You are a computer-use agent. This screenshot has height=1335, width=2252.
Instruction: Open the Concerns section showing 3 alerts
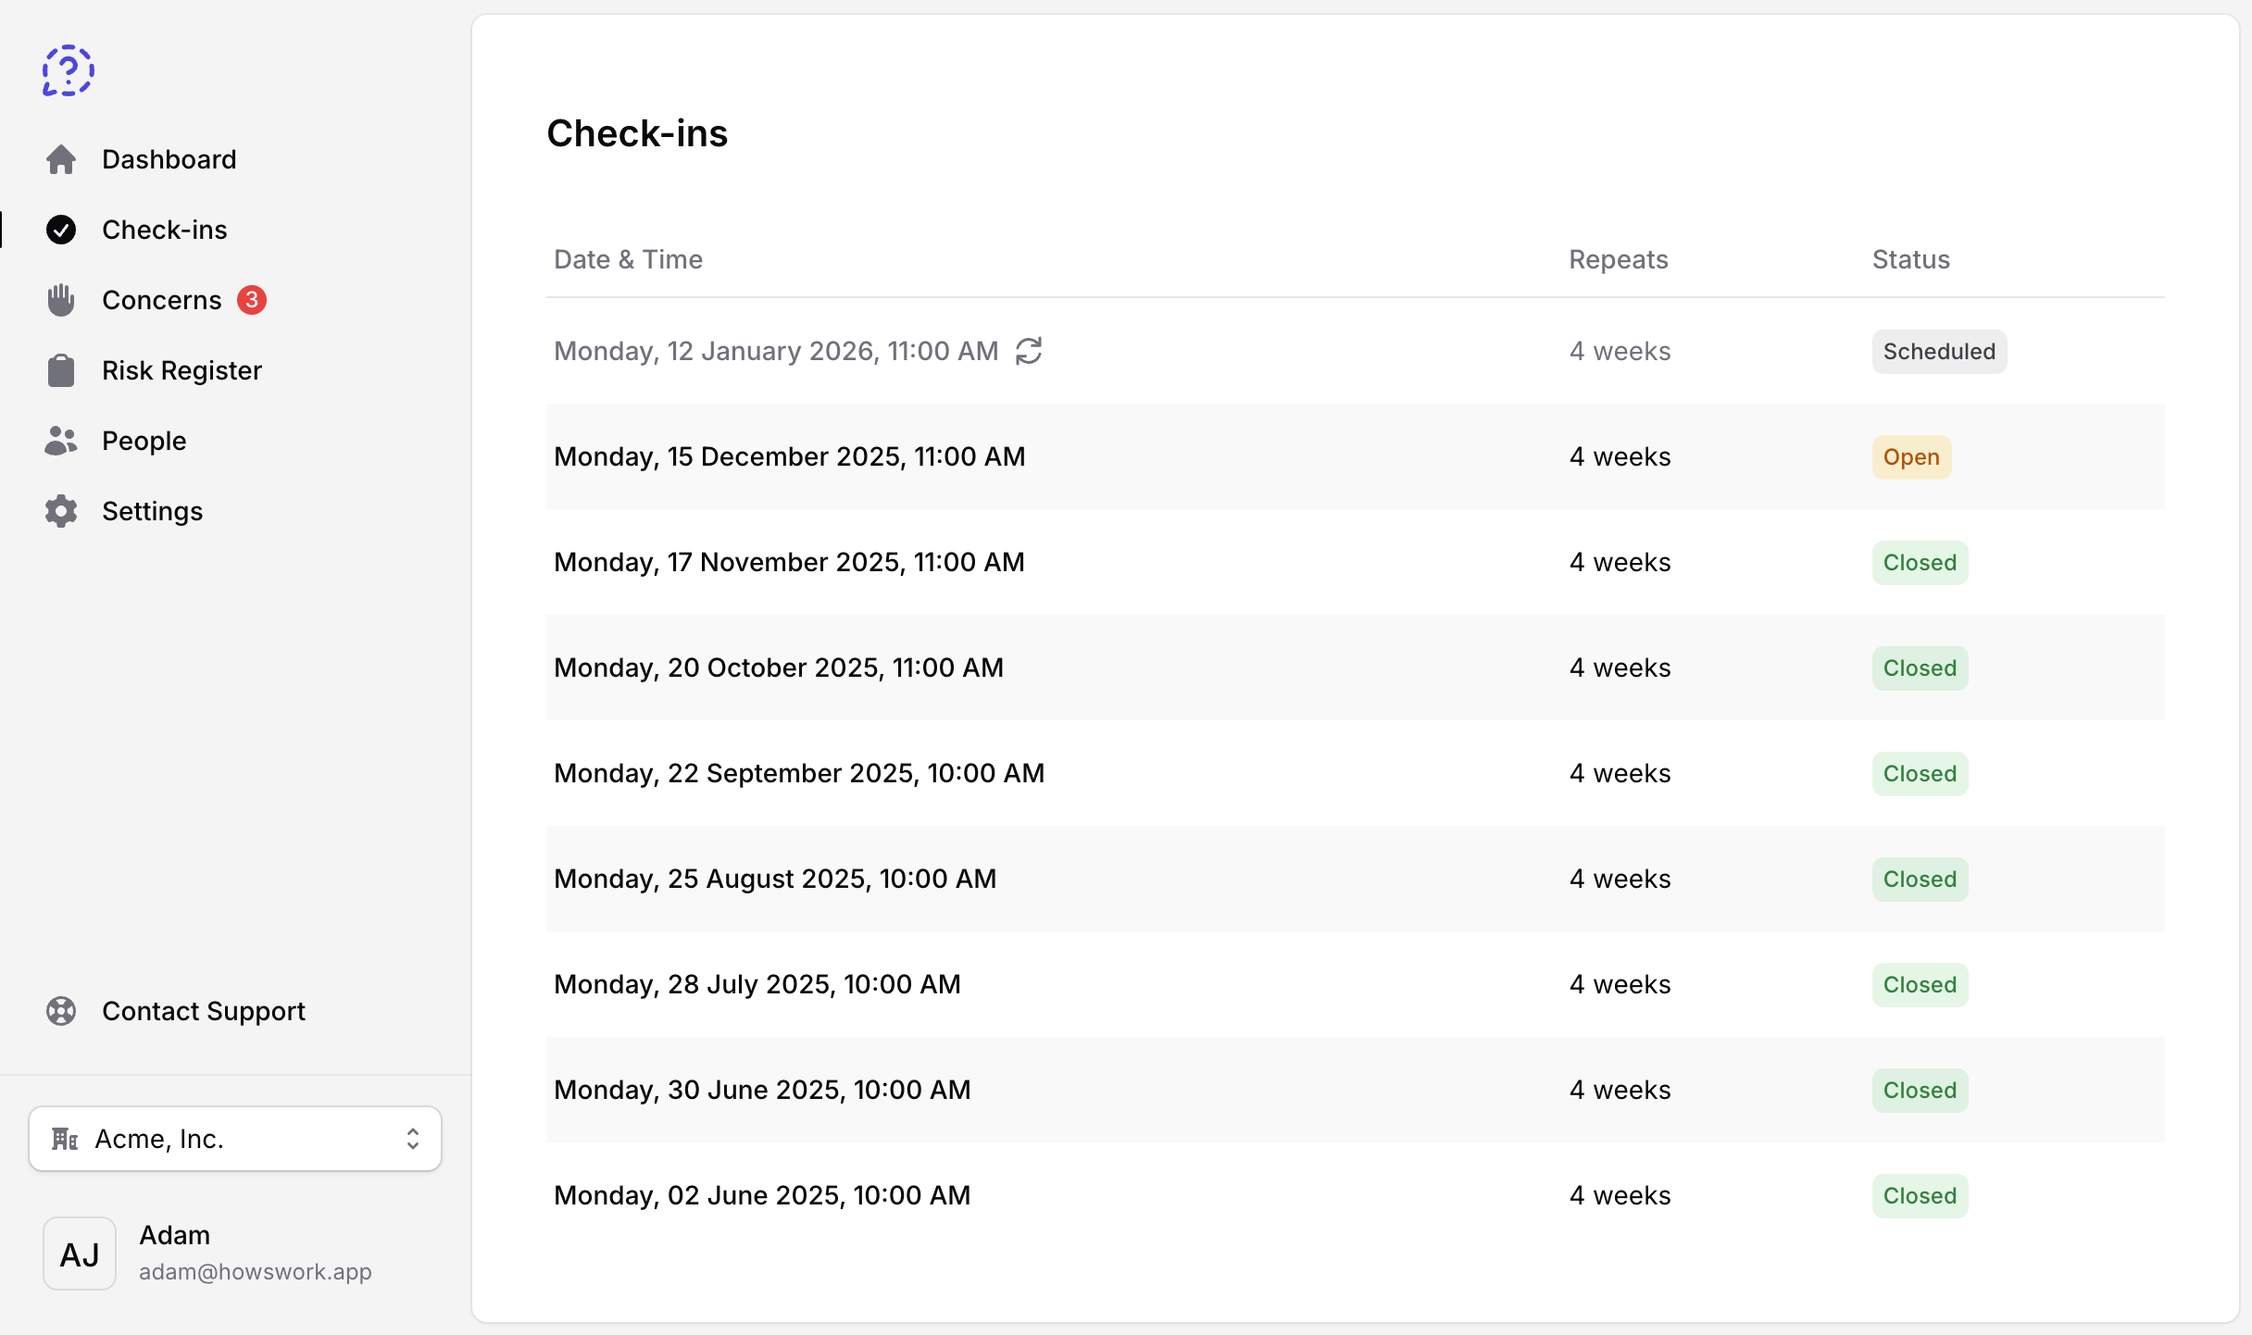(x=161, y=300)
